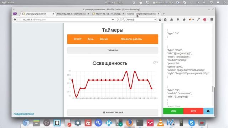The image size is (228, 128).
Task: Click the On/Off column header in timers table
Action: [78, 39]
